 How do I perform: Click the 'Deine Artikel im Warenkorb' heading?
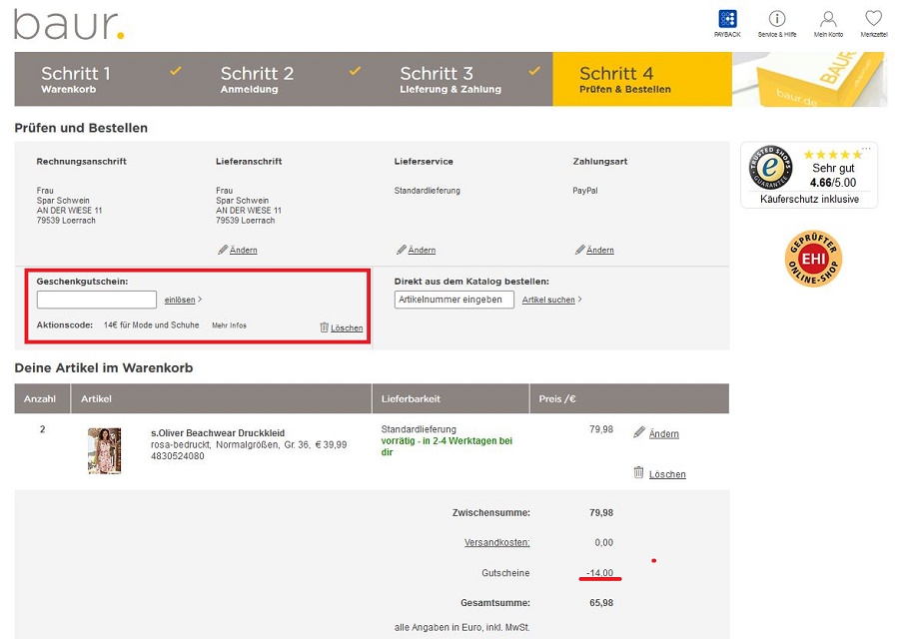[104, 368]
